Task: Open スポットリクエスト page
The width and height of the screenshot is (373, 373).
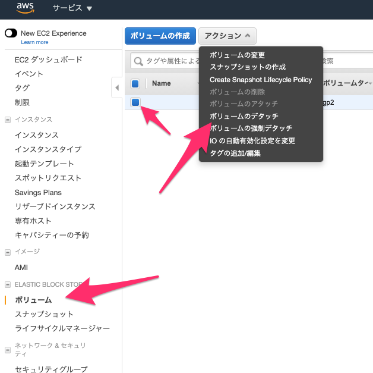Action: (x=48, y=178)
